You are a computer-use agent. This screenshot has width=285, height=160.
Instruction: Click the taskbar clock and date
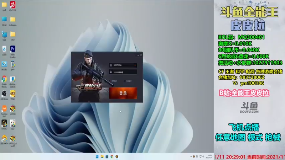click(x=209, y=156)
